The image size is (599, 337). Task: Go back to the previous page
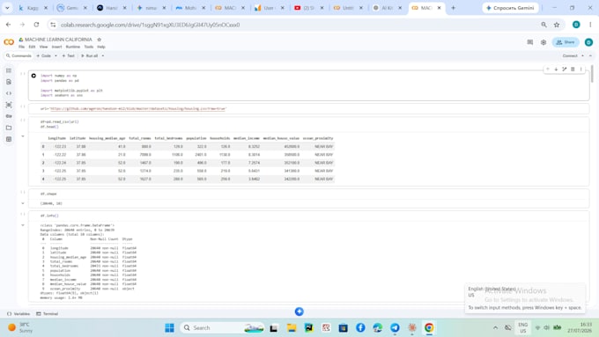(9, 25)
